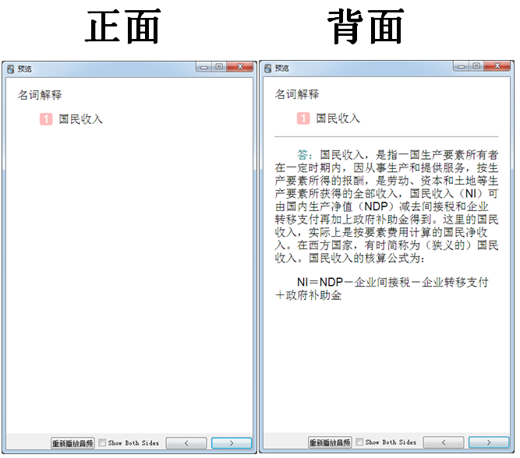
Task: Click the replay audio button in right preview window
Action: [x=330, y=442]
